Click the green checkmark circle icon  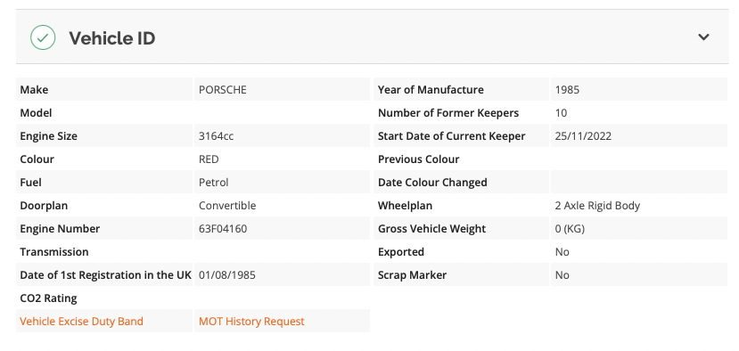[43, 37]
